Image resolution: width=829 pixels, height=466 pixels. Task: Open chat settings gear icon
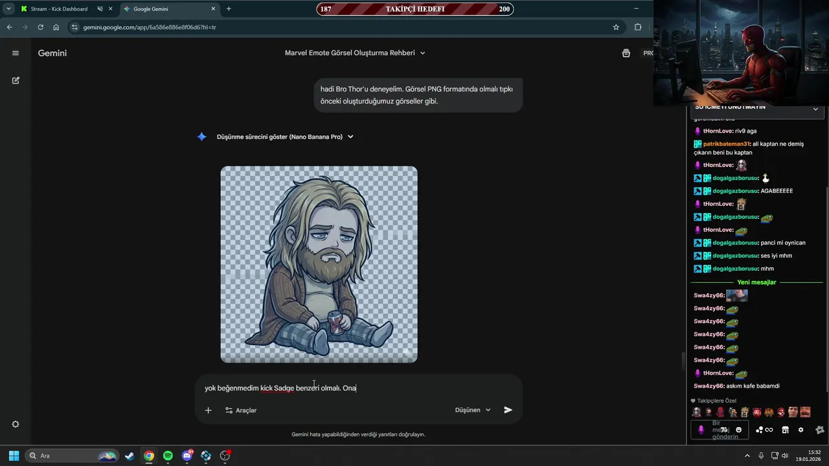click(801, 430)
